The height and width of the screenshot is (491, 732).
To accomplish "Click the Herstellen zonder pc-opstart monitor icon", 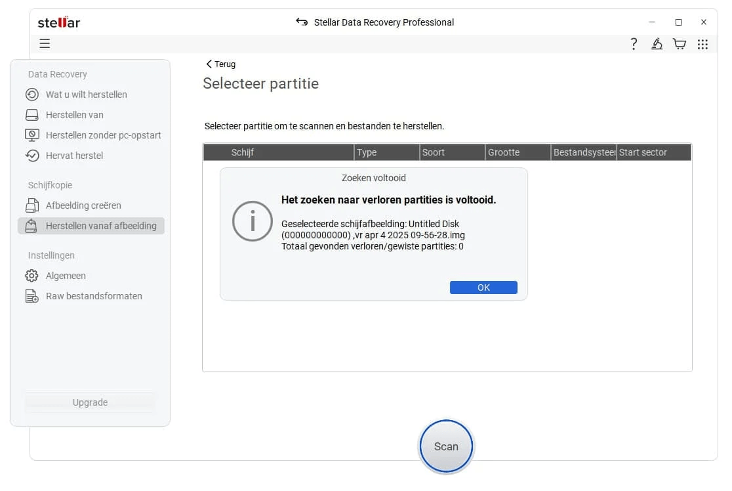I will click(x=31, y=135).
